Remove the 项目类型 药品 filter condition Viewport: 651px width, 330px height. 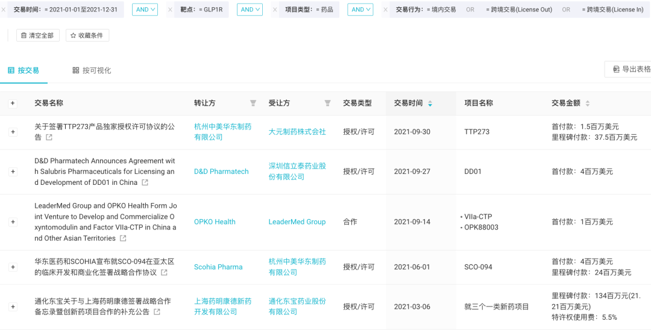coord(274,10)
